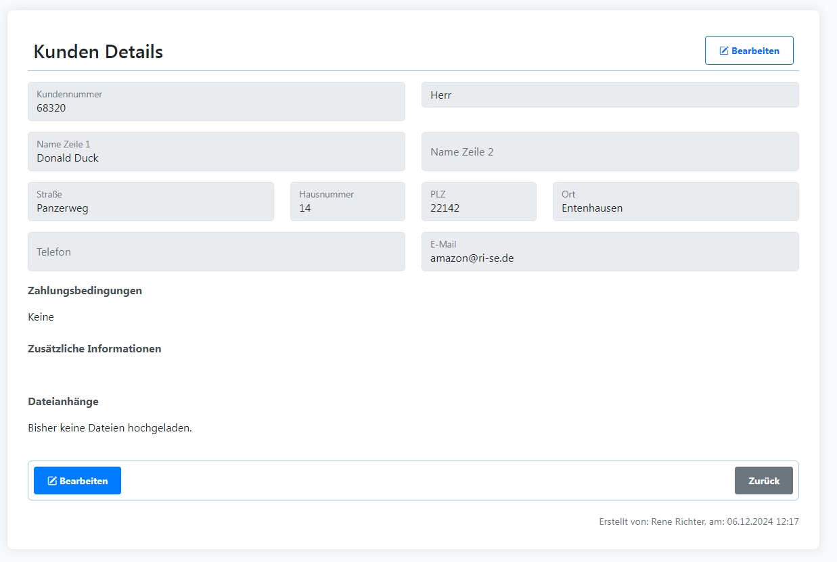Open the salutation field showing Herr
The image size is (837, 562).
pos(610,95)
